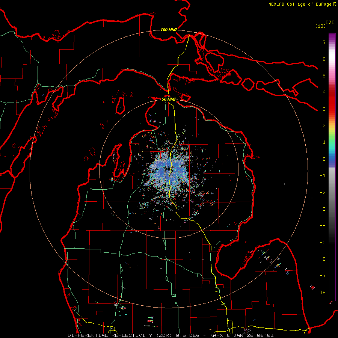Click the 50 NMI range ring label
The image size is (338, 338).
pyautogui.click(x=169, y=99)
